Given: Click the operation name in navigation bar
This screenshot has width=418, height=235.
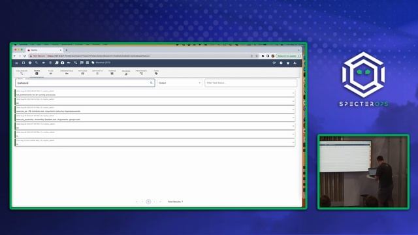Looking at the screenshot, I should point(103,63).
